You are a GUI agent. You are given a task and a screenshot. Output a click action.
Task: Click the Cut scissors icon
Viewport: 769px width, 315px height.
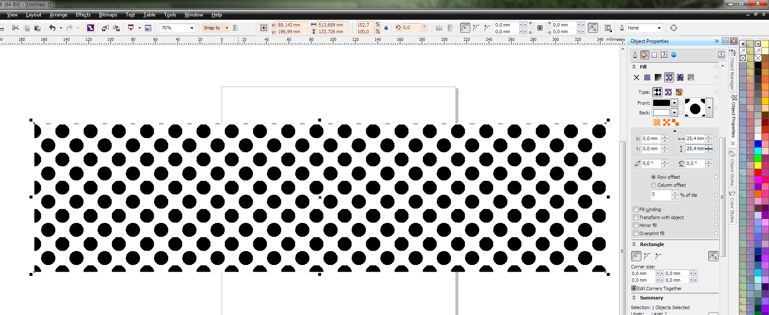coord(16,28)
